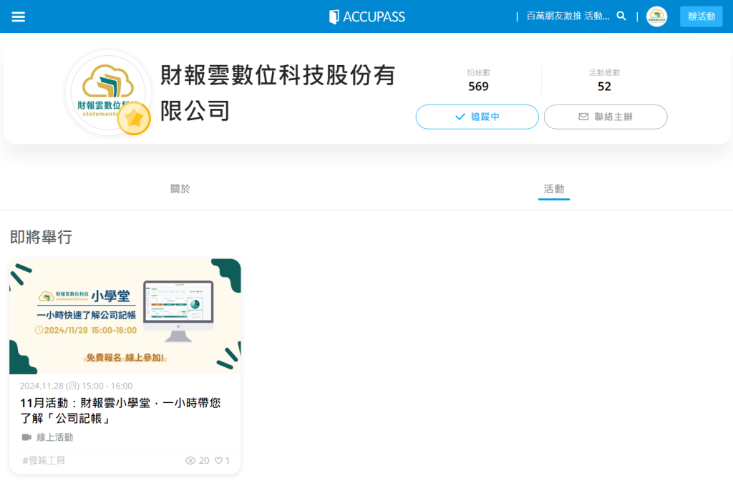
Task: Toggle the 追蹤中 follow button
Action: [x=477, y=117]
